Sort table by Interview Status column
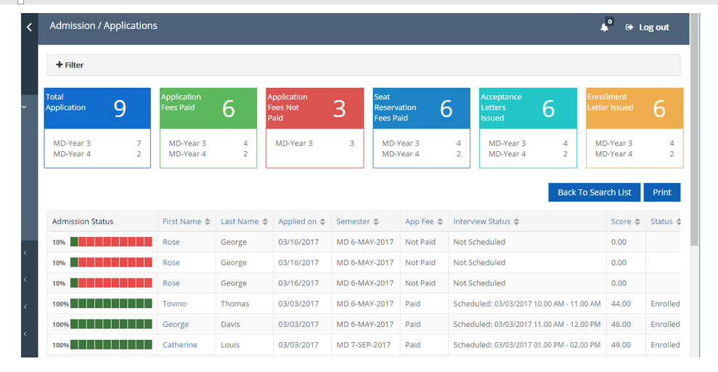The height and width of the screenshot is (372, 718). point(486,222)
